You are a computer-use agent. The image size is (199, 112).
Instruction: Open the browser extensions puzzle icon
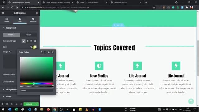click(187, 7)
